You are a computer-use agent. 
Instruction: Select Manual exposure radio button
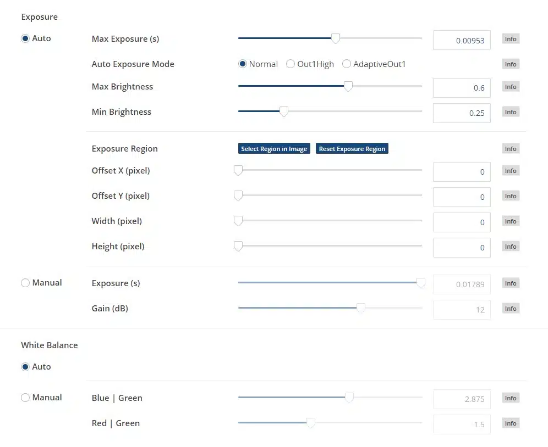click(x=25, y=283)
